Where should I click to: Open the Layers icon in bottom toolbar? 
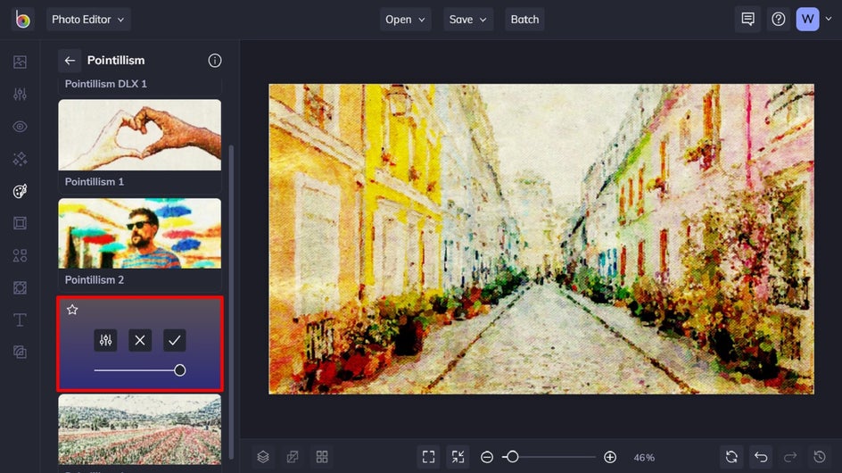(x=263, y=457)
